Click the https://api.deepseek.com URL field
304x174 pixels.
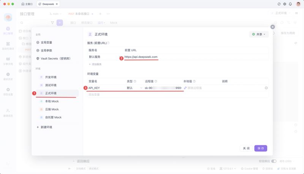pyautogui.click(x=141, y=57)
